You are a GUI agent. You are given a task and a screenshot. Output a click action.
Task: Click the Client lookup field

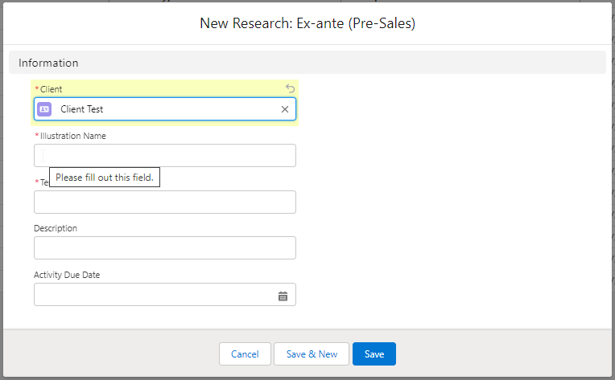click(169, 109)
